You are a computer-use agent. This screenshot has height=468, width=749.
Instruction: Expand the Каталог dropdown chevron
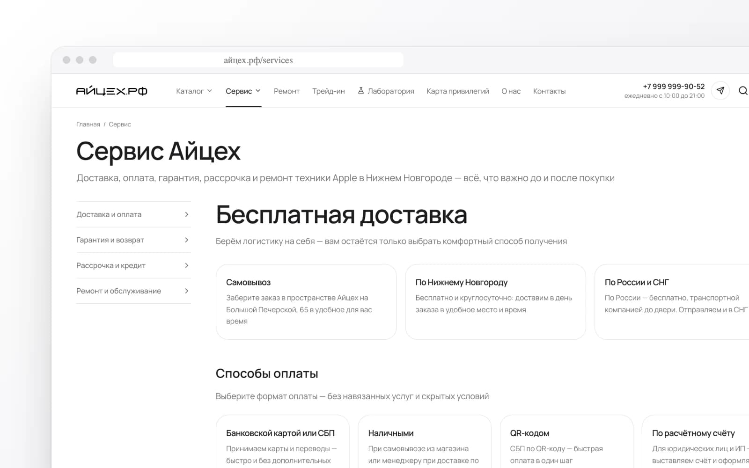tap(210, 91)
